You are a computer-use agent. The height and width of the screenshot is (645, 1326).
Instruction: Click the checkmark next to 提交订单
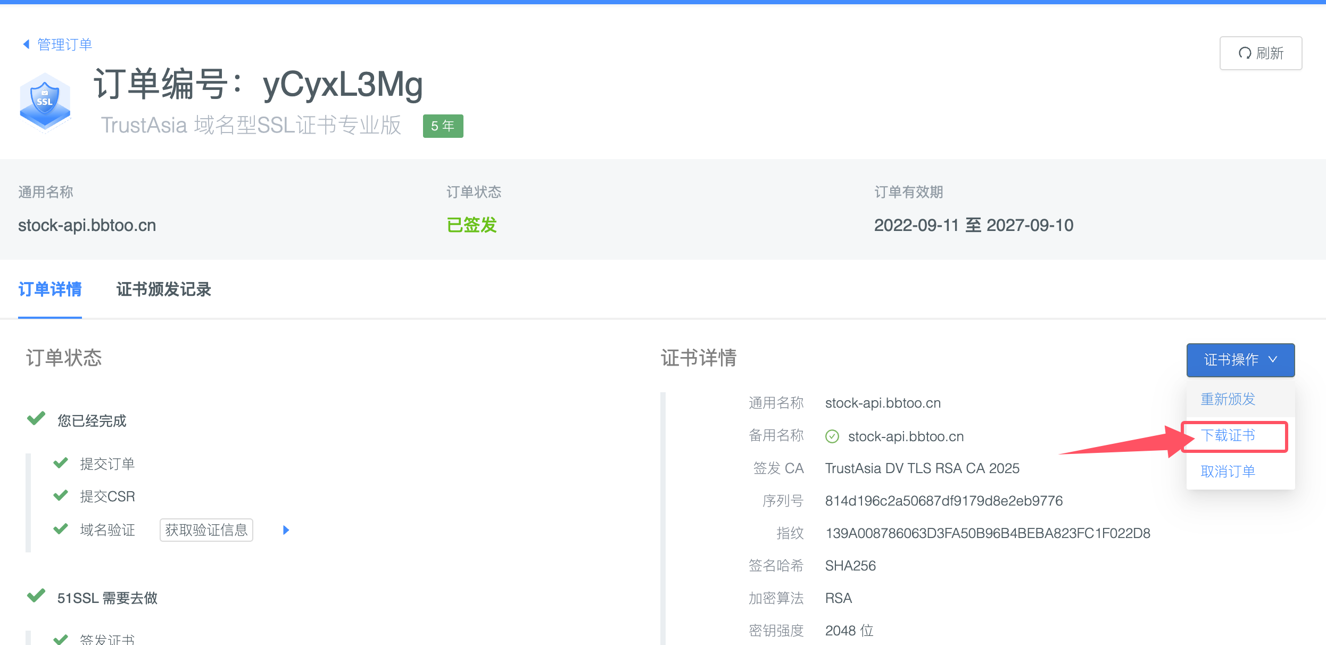tap(61, 463)
